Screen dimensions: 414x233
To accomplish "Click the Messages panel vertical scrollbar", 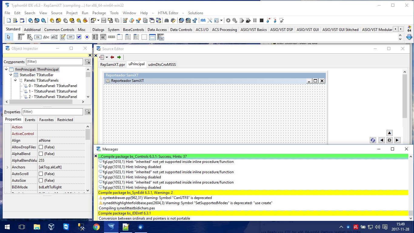I will (411, 187).
